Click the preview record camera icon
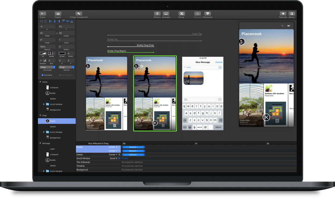This screenshot has width=335, height=198. [x=289, y=26]
